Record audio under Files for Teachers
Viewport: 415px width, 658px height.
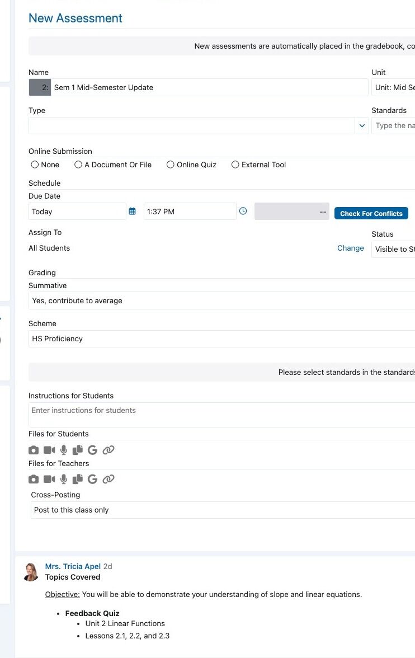(64, 479)
